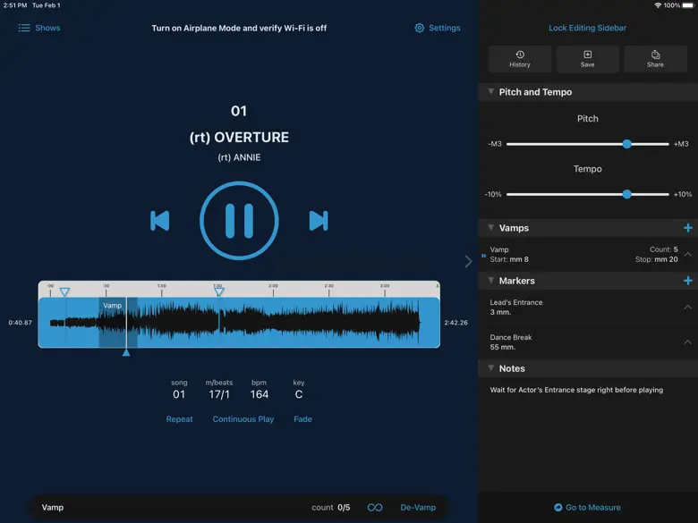Expand Lead's Entrance marker chevron
698x523 pixels.
pyautogui.click(x=688, y=308)
